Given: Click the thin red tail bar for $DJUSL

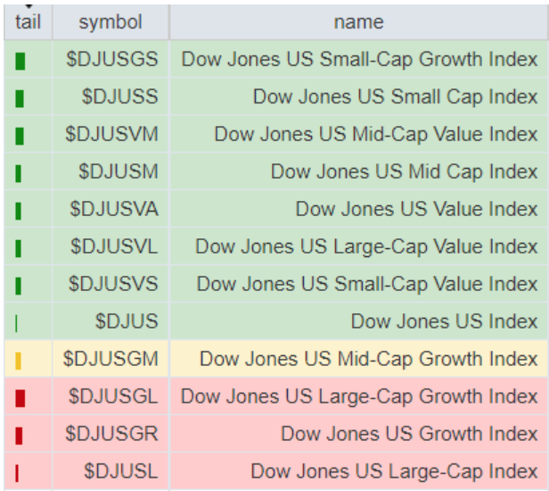Looking at the screenshot, I should tap(17, 473).
